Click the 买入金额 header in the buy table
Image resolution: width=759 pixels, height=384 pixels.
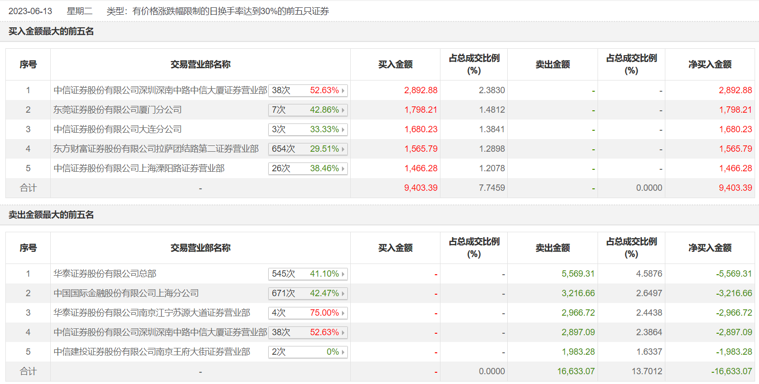click(396, 64)
